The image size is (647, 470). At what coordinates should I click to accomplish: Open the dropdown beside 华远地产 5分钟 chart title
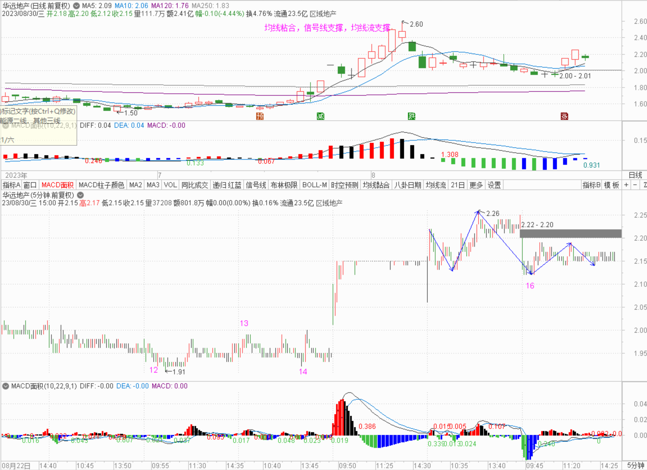81,195
